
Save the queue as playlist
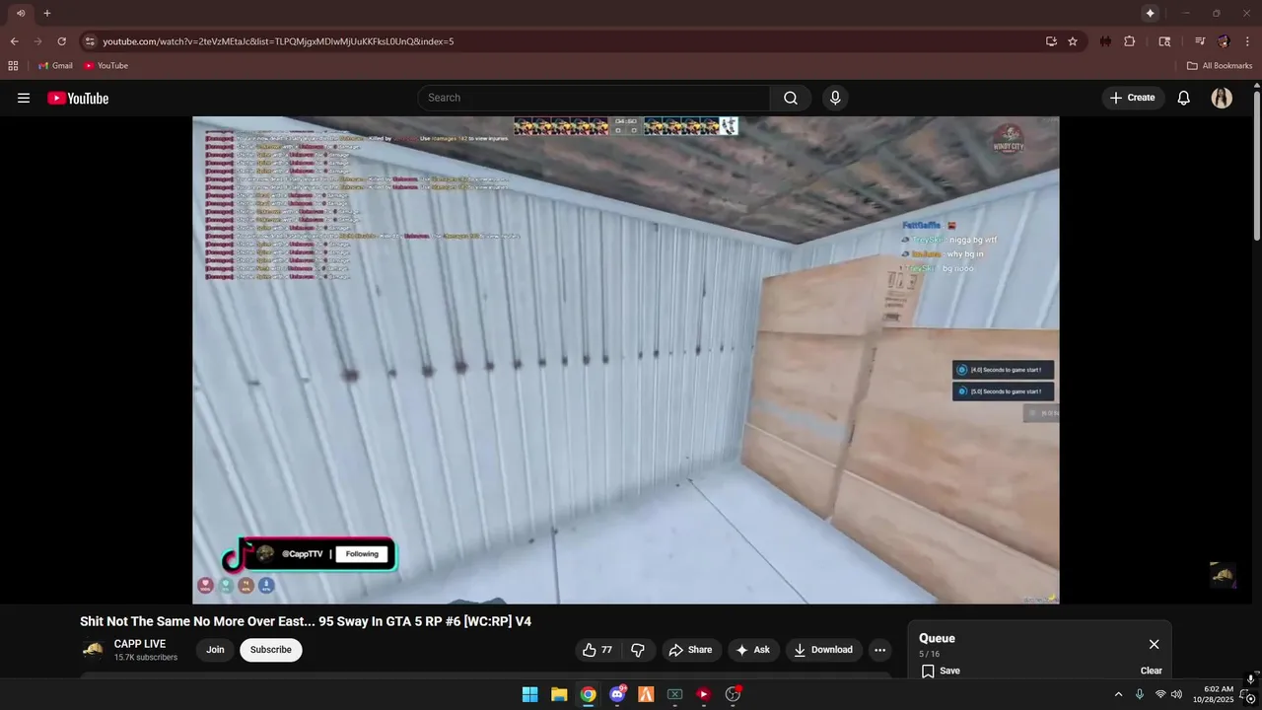click(941, 671)
